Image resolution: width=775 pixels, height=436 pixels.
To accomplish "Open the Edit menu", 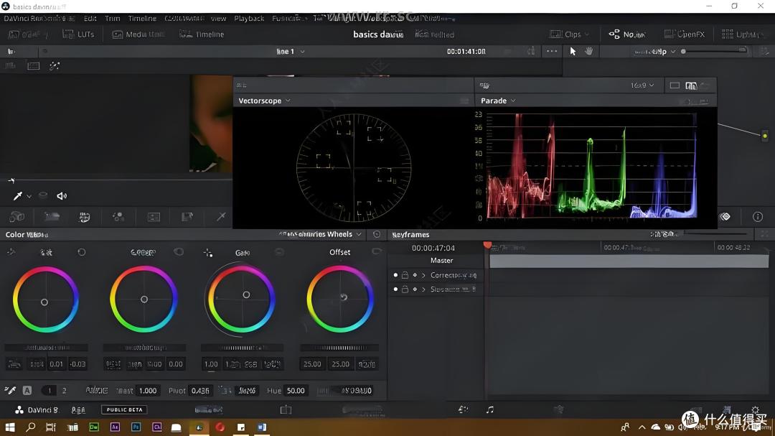I will 90,18.
